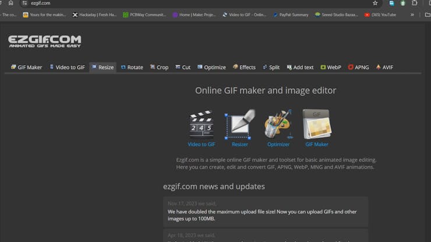Open the site information icon in address bar
Screen dimensions: 431x242
[x=24, y=3]
